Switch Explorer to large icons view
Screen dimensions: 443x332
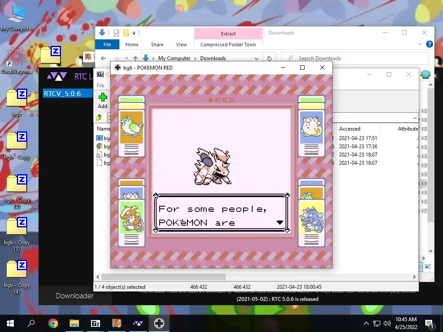click(428, 266)
